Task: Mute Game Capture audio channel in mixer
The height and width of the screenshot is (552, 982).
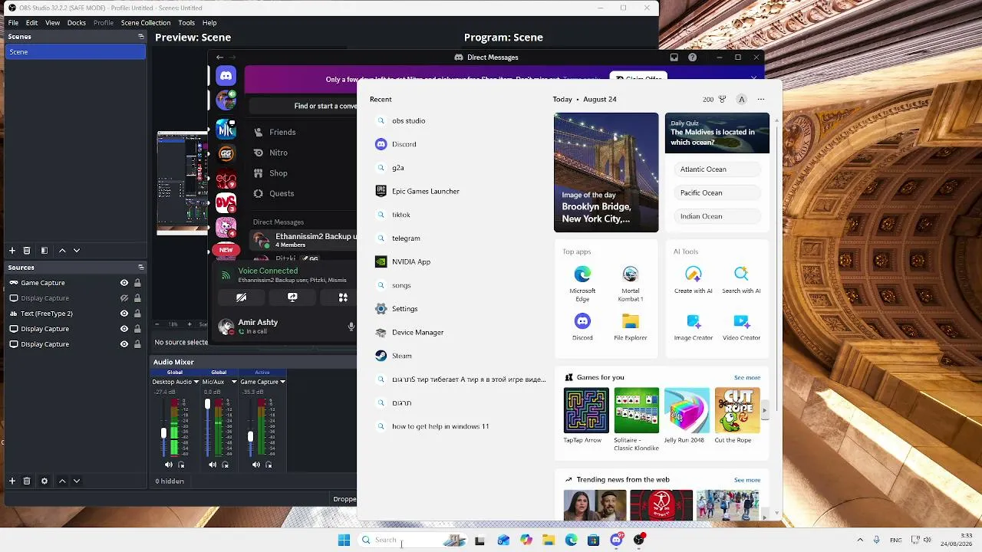Action: [x=255, y=465]
